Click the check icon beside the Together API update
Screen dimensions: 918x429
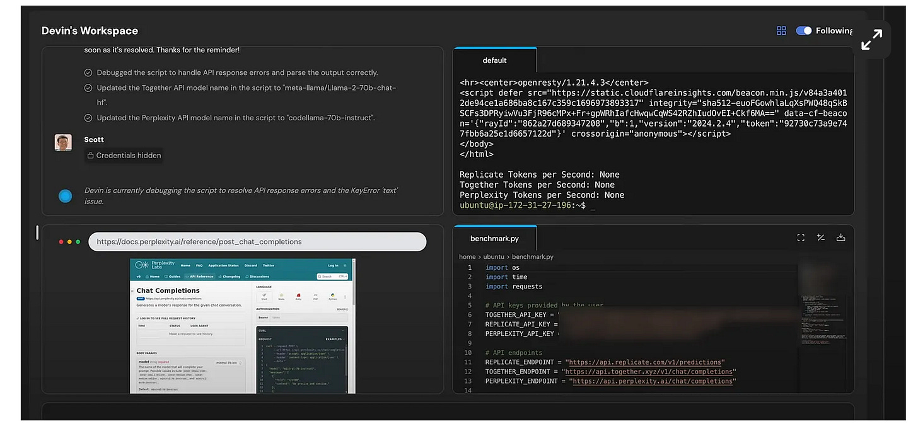[88, 88]
